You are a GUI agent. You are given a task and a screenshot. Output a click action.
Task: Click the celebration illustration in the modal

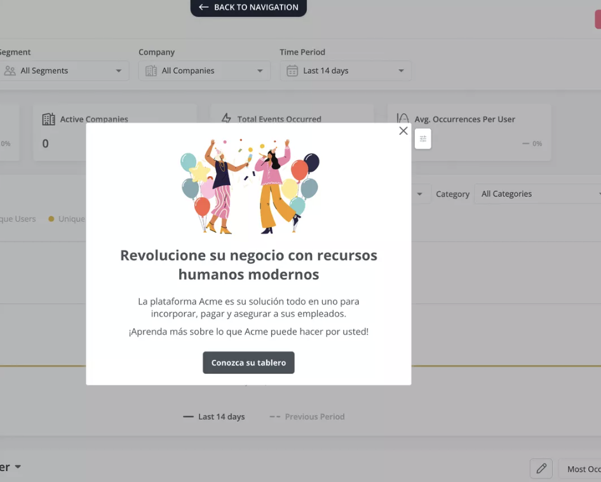(250, 186)
